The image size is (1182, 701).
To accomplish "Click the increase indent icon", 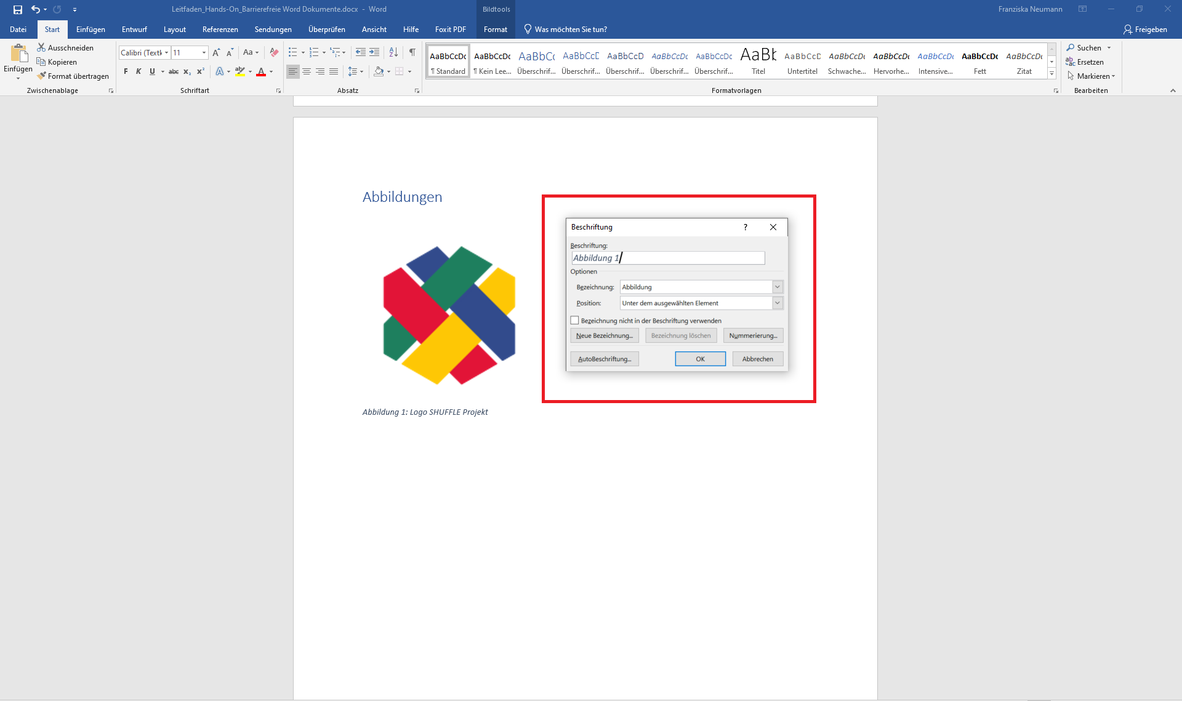I will tap(374, 52).
